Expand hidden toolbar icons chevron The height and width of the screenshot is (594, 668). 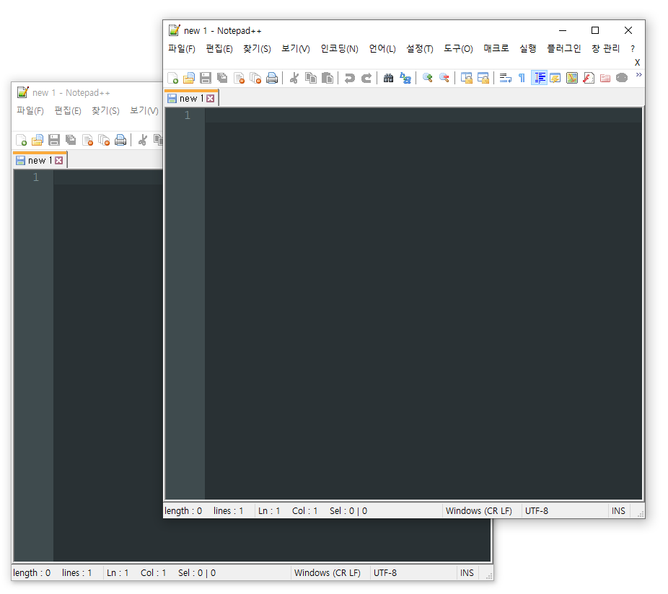(x=638, y=75)
